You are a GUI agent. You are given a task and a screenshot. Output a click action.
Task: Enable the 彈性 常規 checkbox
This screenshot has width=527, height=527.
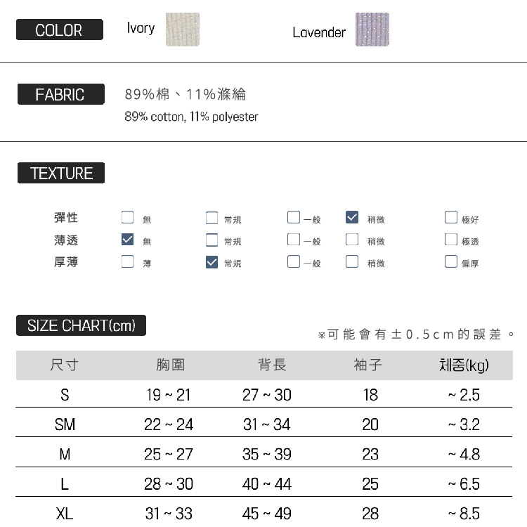point(212,218)
